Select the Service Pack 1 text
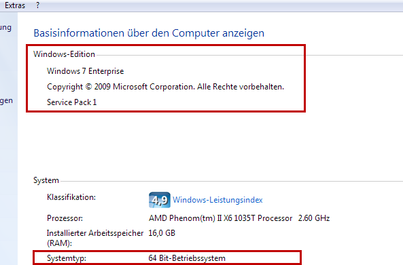The image size is (403, 265). 72,102
